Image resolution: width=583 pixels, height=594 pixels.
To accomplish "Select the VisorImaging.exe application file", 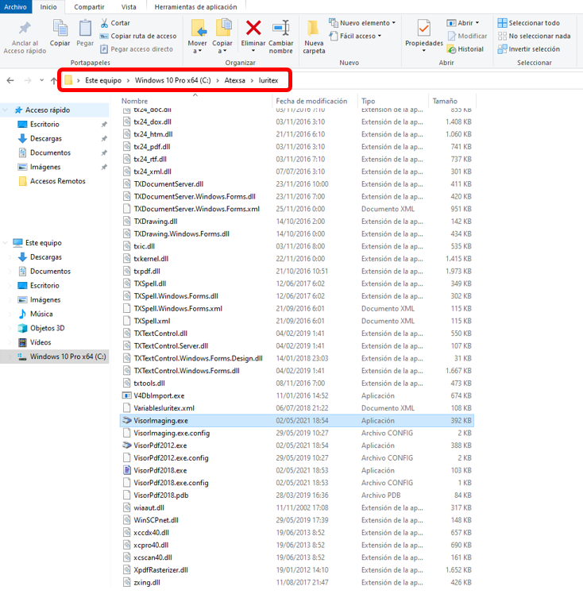I will click(161, 420).
